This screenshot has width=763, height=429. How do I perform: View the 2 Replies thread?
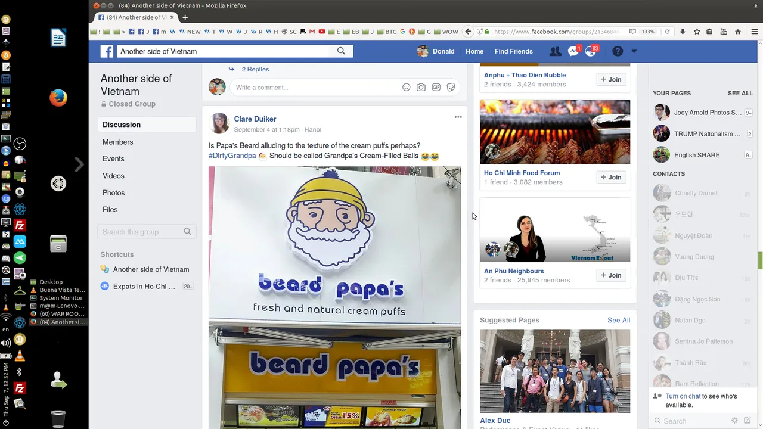click(255, 69)
